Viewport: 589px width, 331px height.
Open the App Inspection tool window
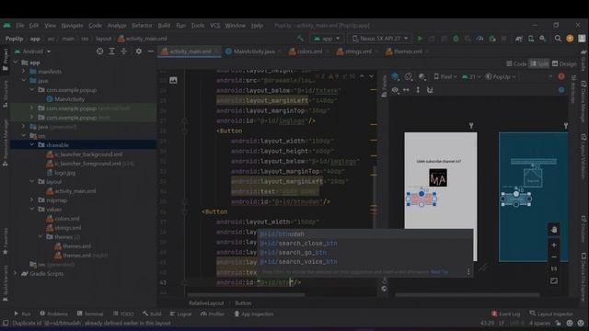(x=254, y=314)
